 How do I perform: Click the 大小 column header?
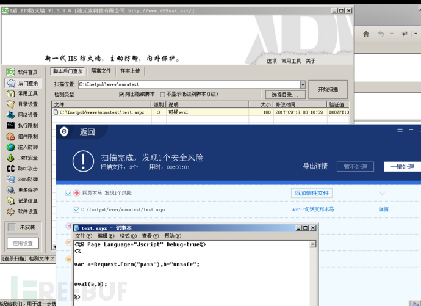(261, 104)
